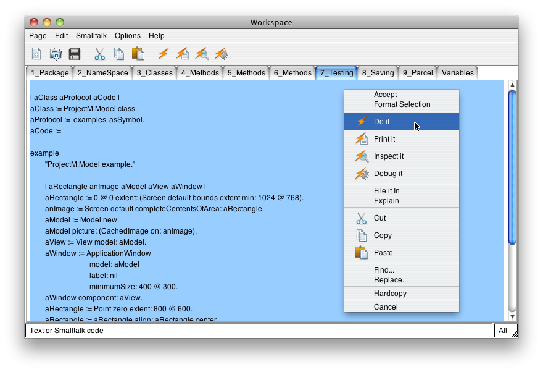Switch to the 4_Methods tab
The height and width of the screenshot is (372, 543).
(200, 73)
